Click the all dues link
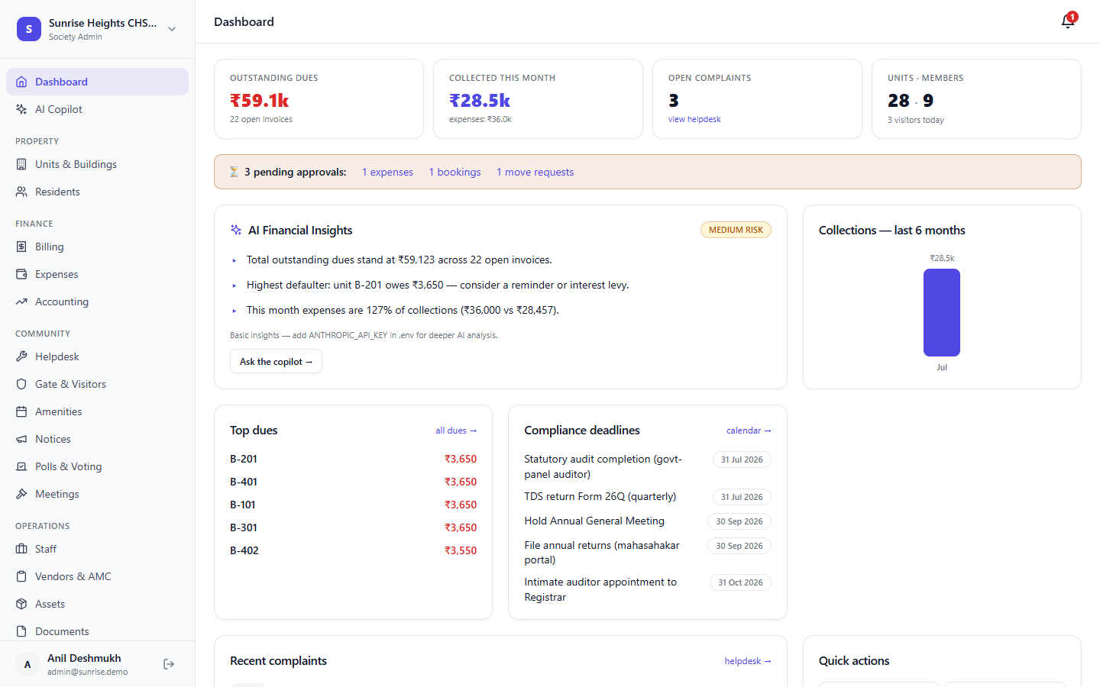The width and height of the screenshot is (1100, 687). pyautogui.click(x=456, y=431)
